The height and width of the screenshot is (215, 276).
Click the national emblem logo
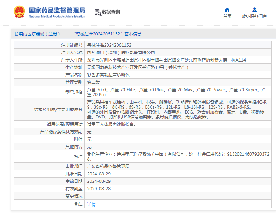(18, 12)
